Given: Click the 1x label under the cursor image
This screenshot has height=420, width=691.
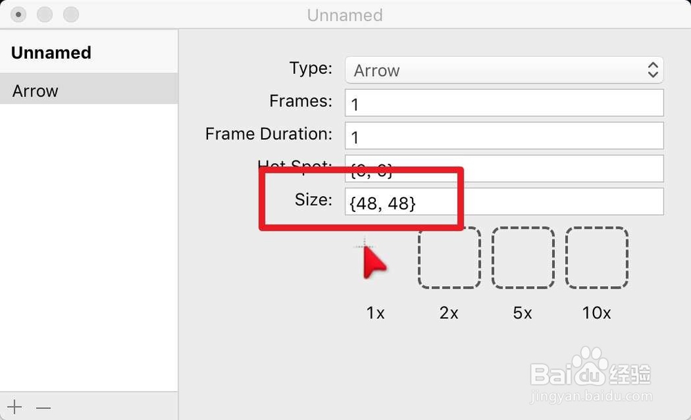Looking at the screenshot, I should click(x=375, y=313).
